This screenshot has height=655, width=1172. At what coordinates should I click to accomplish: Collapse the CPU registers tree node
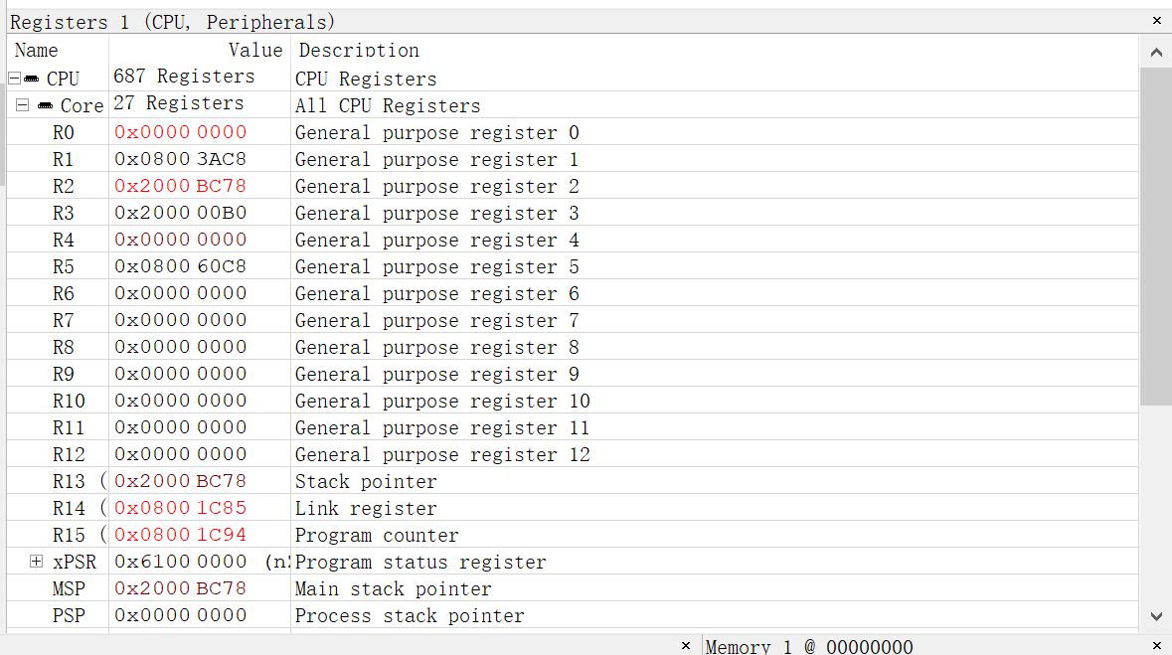pos(14,79)
